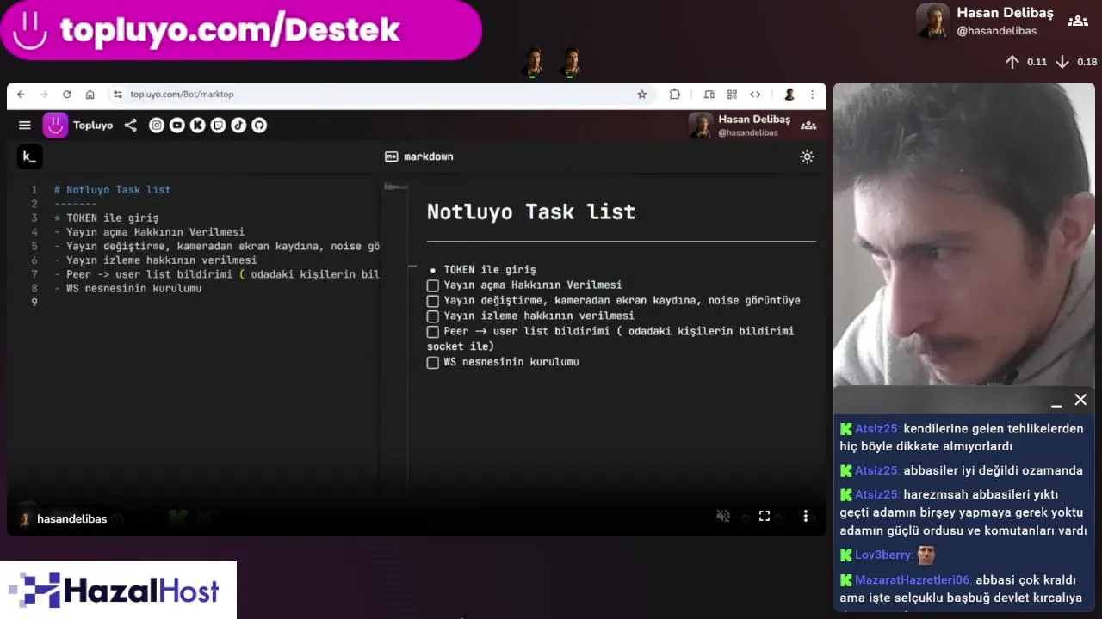Open the browser home page
This screenshot has height=619, width=1102.
click(90, 95)
